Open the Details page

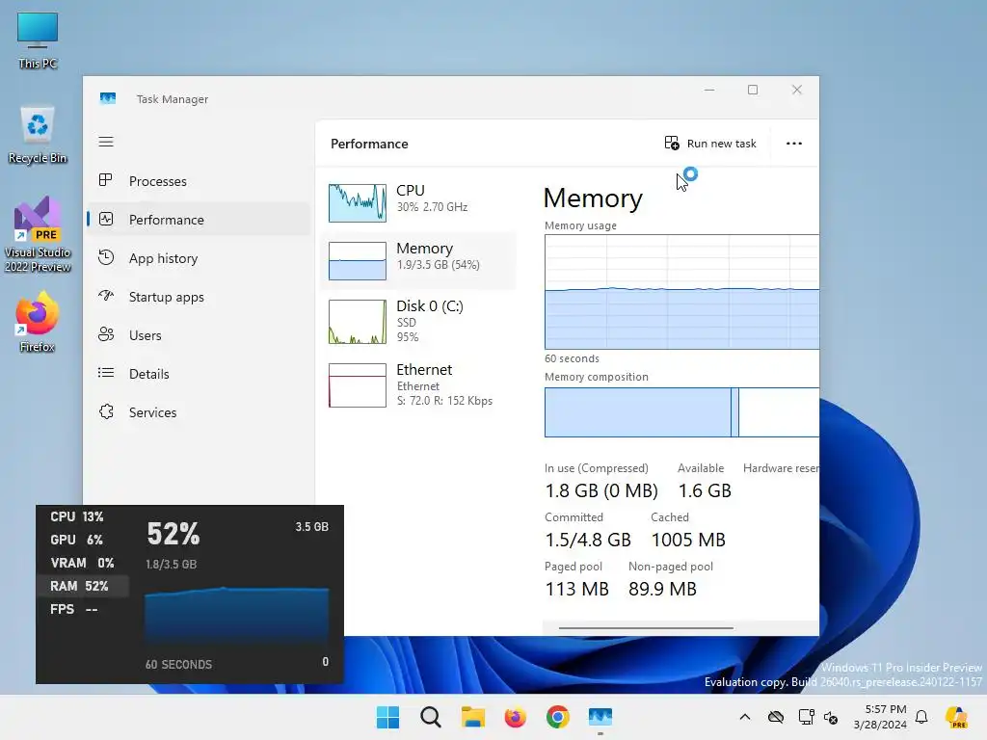pos(199,373)
